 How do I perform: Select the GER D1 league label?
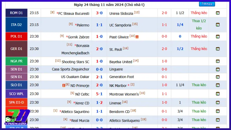pyautogui.click(x=16, y=49)
